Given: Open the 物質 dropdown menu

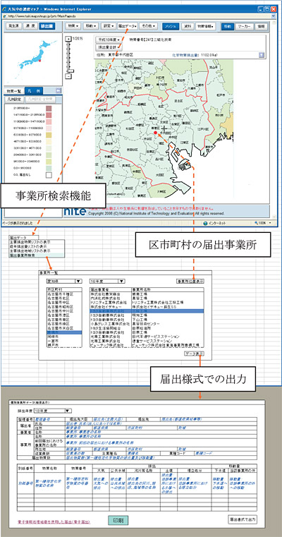Looking at the screenshot, I should [73, 26].
